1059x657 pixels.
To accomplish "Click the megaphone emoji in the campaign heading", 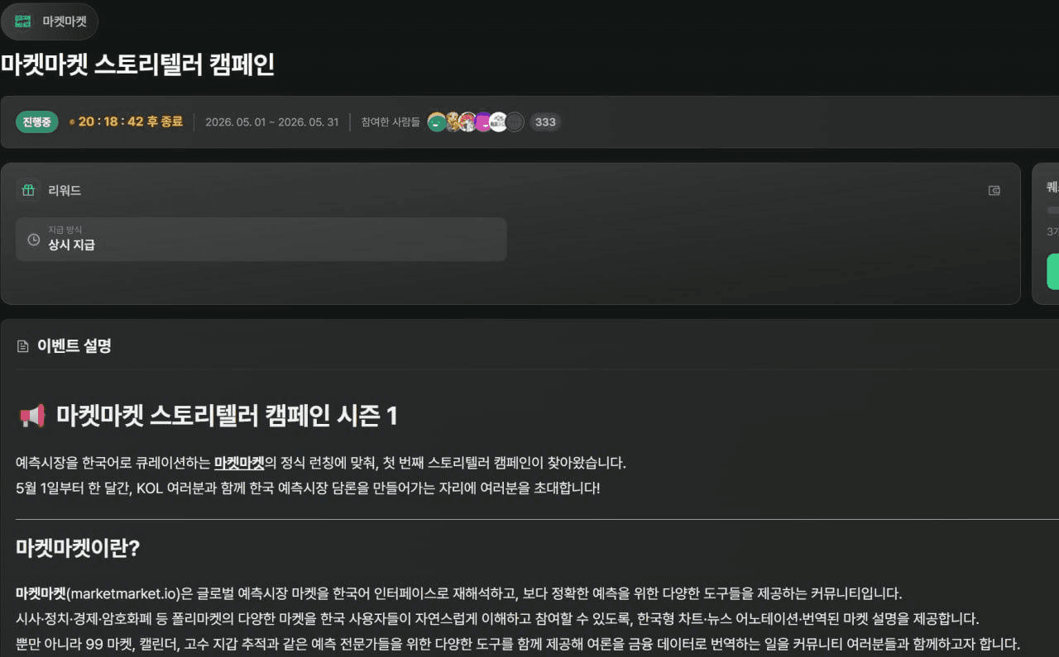I will 31,416.
